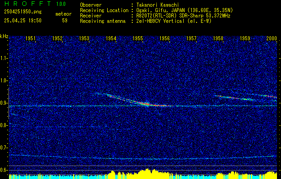Click the filename 2504251950.png
This screenshot has width=281, height=179.
pyautogui.click(x=23, y=12)
